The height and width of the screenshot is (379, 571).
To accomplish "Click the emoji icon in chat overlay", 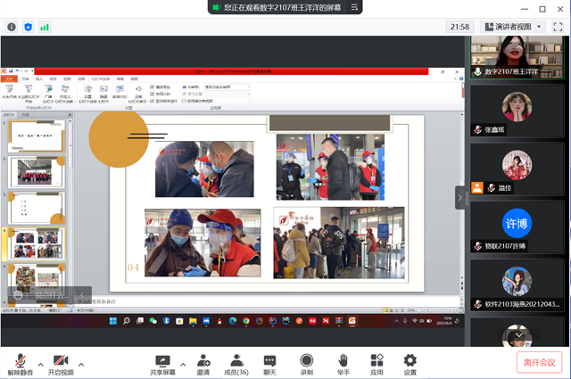I will pyautogui.click(x=18, y=295).
